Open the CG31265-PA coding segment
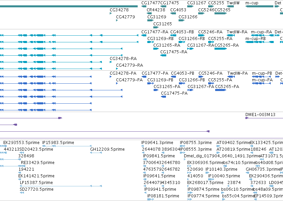Viewport: 283px width, 201px height. click(x=156, y=90)
